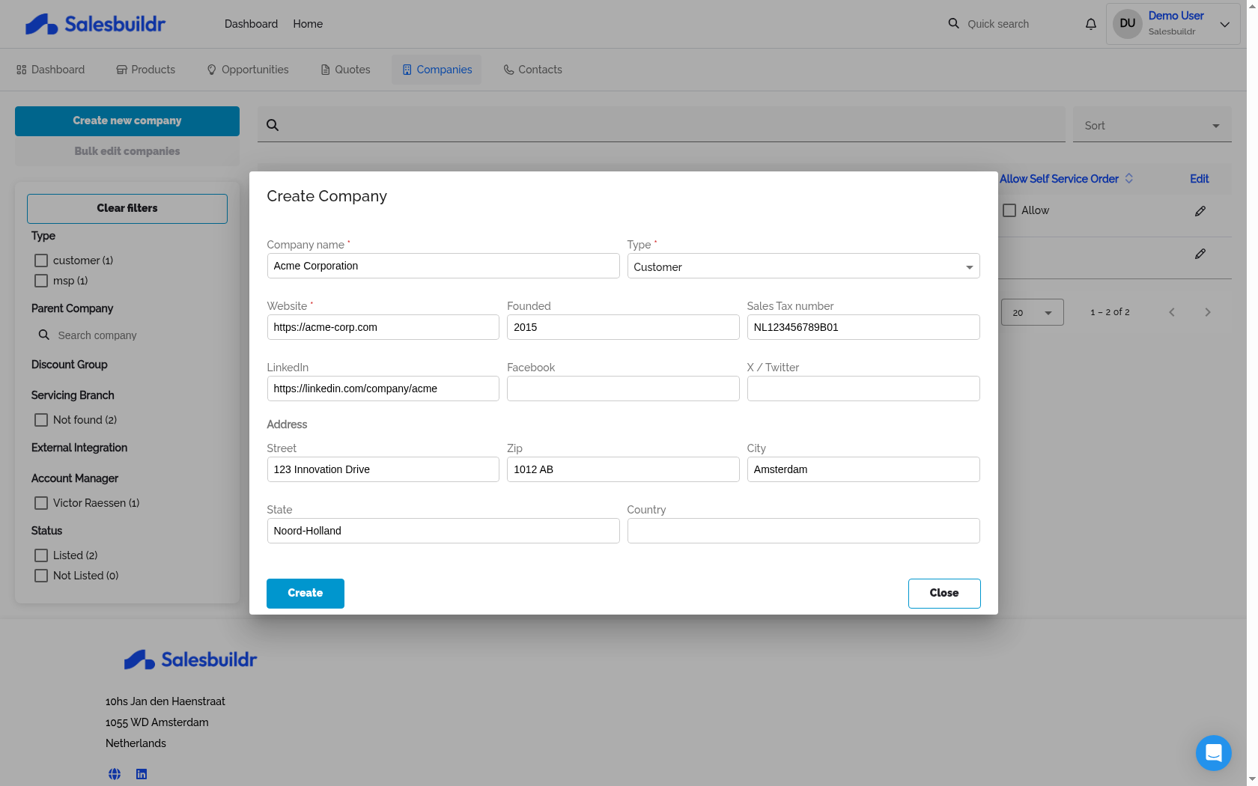The height and width of the screenshot is (786, 1258).
Task: Click the edit pencil in the second row
Action: click(x=1200, y=254)
